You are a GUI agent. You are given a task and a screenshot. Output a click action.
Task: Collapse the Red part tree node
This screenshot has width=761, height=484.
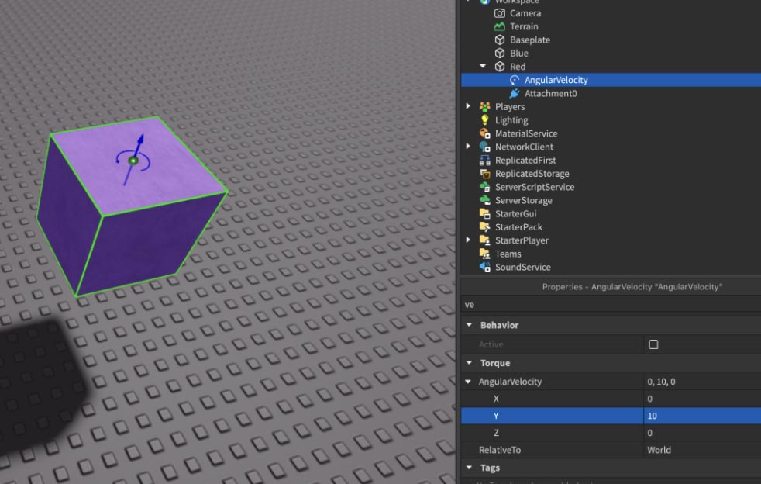(483, 66)
